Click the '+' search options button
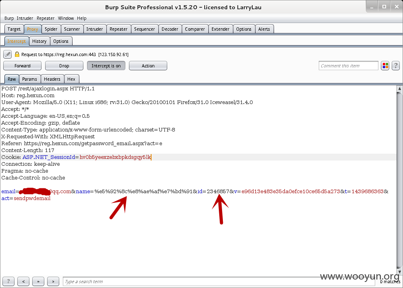This screenshot has height=288, width=403. click(38, 281)
